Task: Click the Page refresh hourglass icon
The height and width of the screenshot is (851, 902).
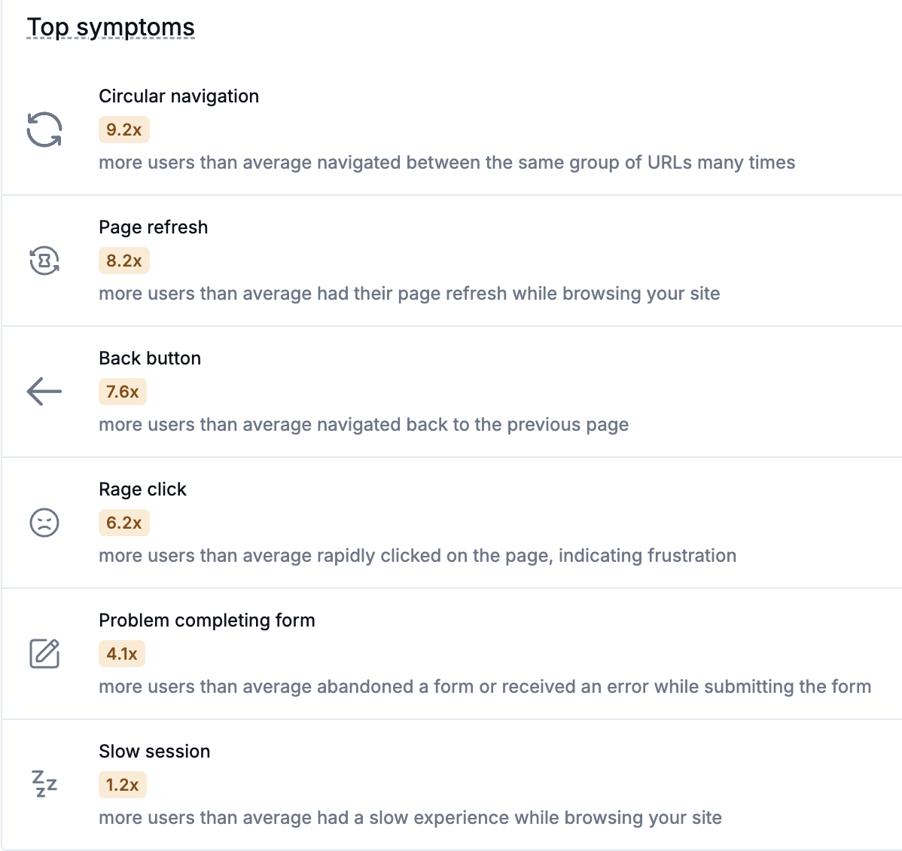Action: tap(44, 261)
